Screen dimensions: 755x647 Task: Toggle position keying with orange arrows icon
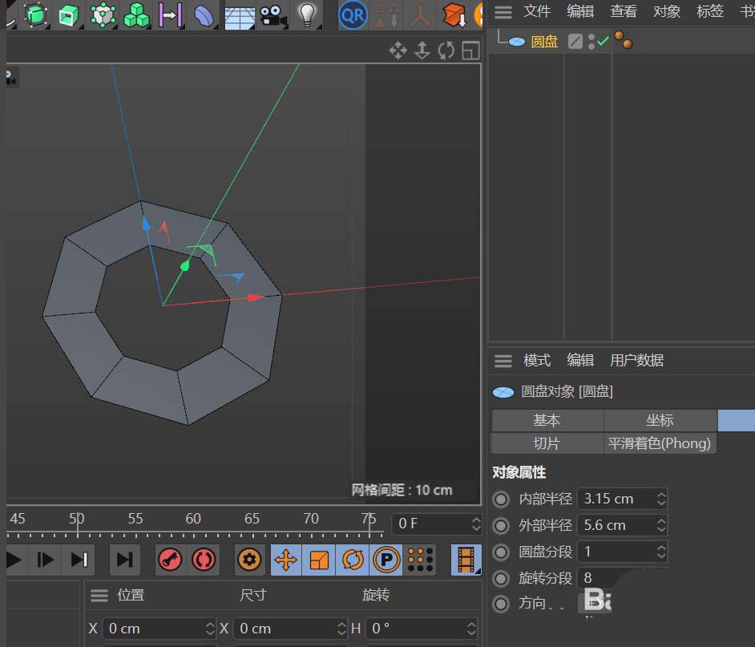286,560
